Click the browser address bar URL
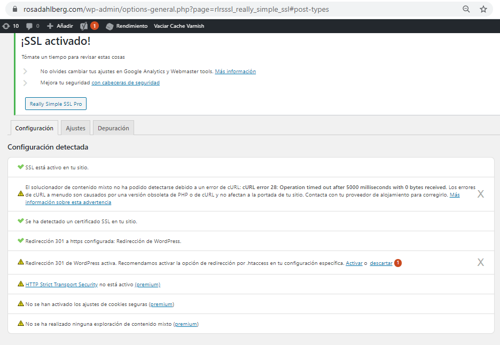 click(176, 9)
